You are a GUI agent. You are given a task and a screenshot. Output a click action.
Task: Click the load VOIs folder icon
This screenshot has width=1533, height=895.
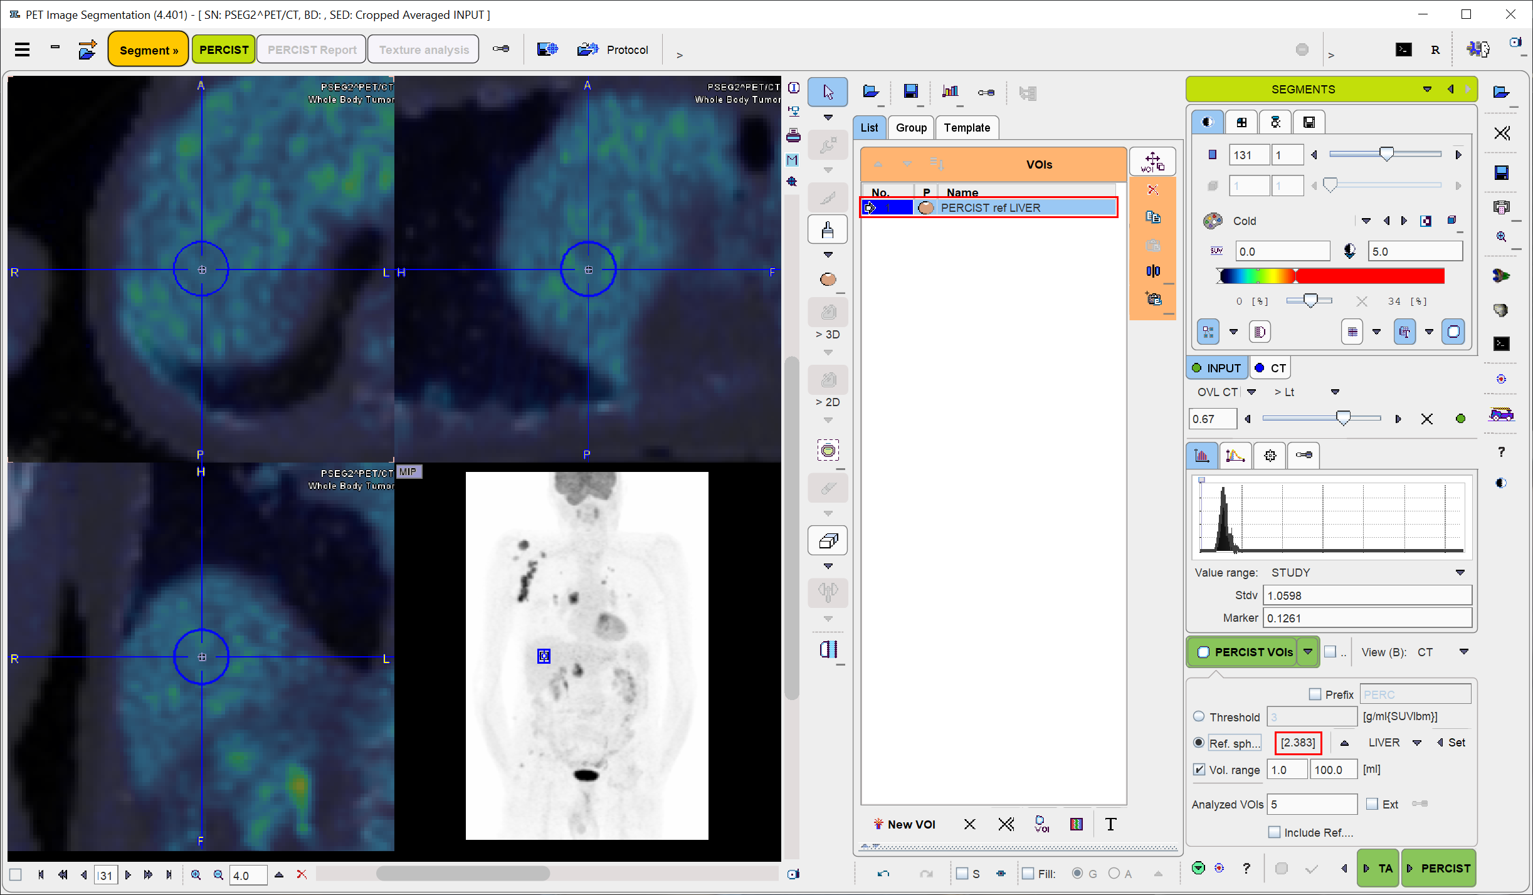point(871,92)
